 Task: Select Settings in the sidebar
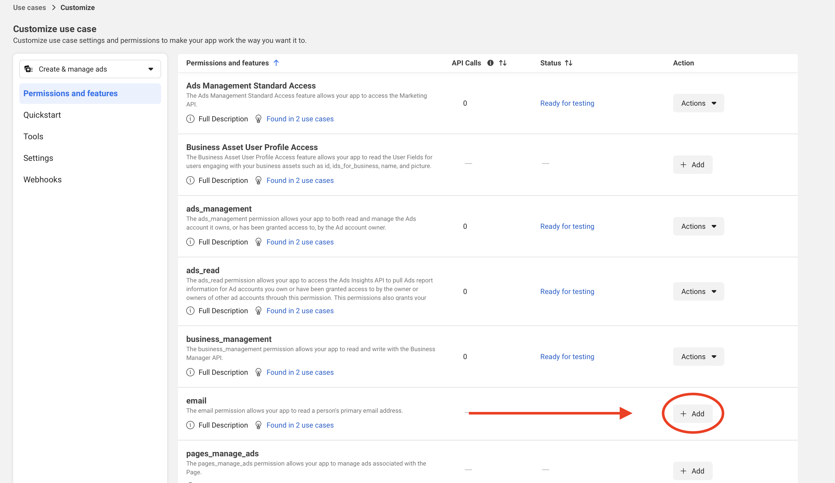pyautogui.click(x=38, y=158)
